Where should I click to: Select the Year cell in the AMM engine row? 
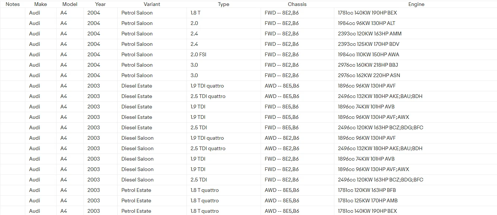point(94,34)
